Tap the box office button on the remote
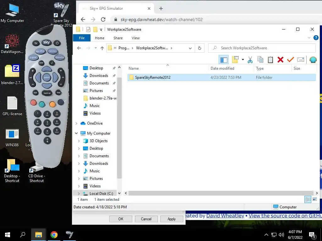The height and width of the screenshot is (241, 322). (x=40, y=51)
